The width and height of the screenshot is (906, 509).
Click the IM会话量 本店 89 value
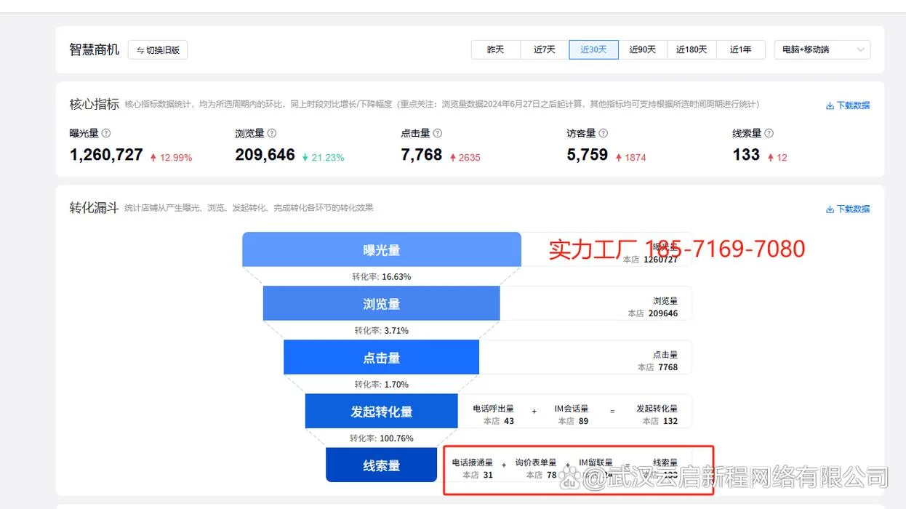coord(573,421)
